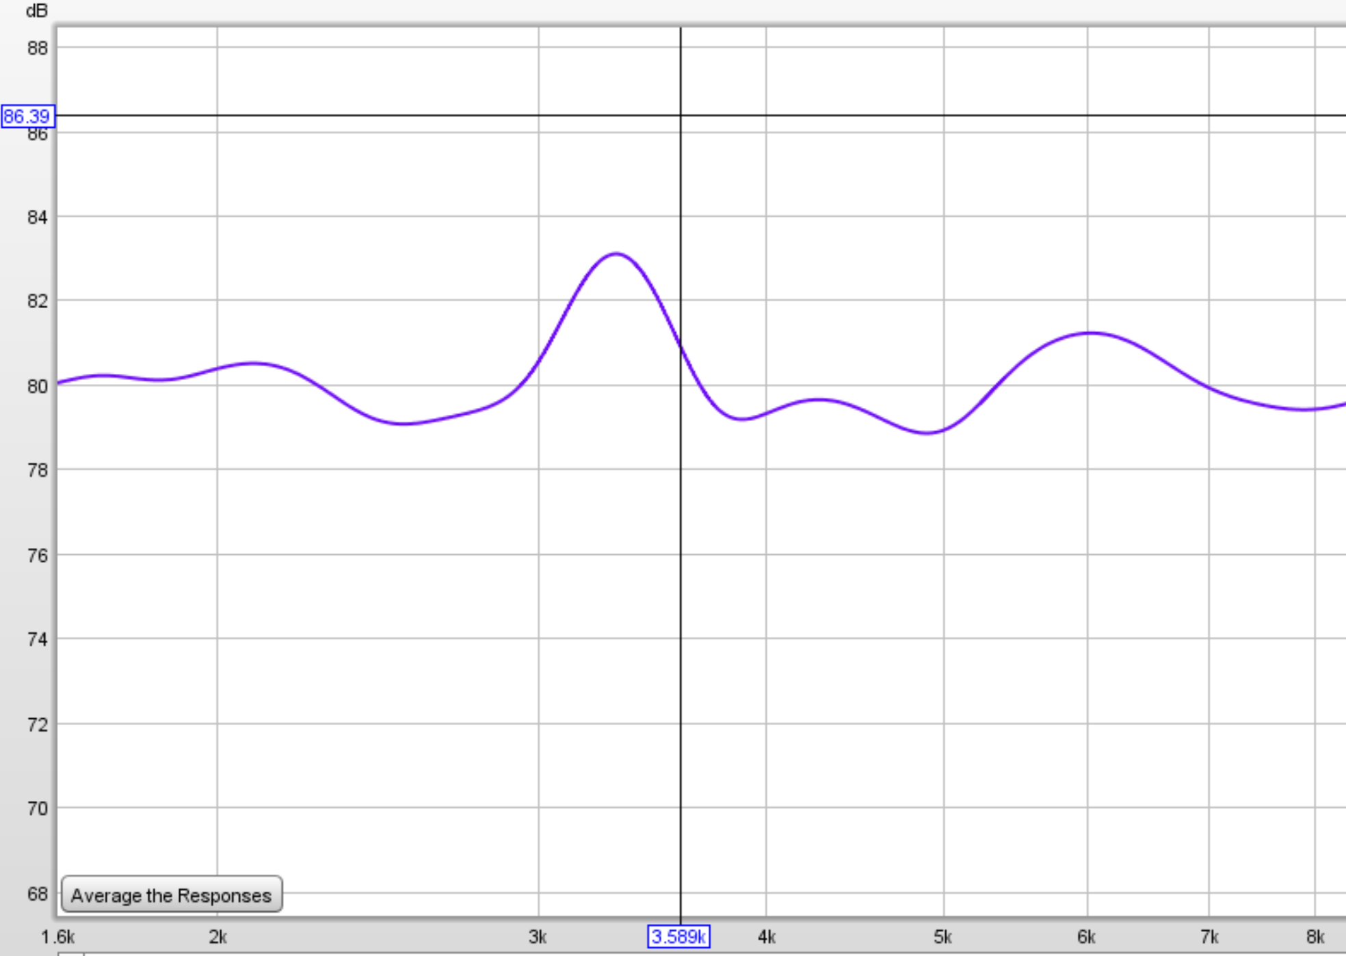Click the 8k frequency axis label

1315,937
